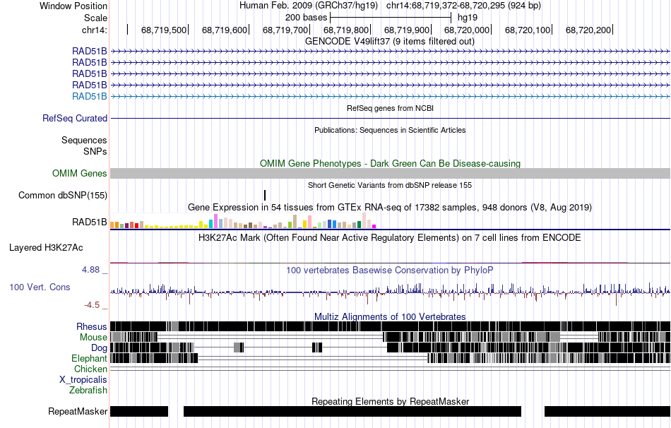Click the GENCODE V49lift37 track title
Image resolution: width=671 pixels, height=428 pixels.
[x=390, y=41]
